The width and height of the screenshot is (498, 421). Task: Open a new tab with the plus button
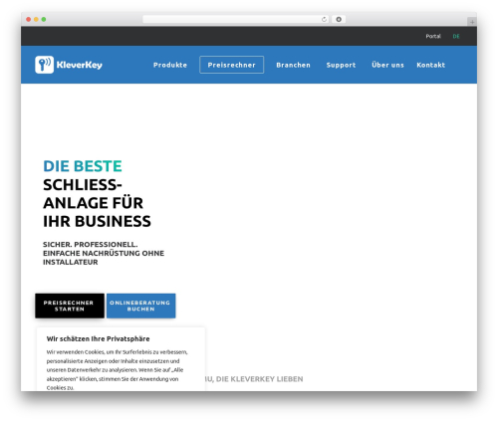point(472,22)
